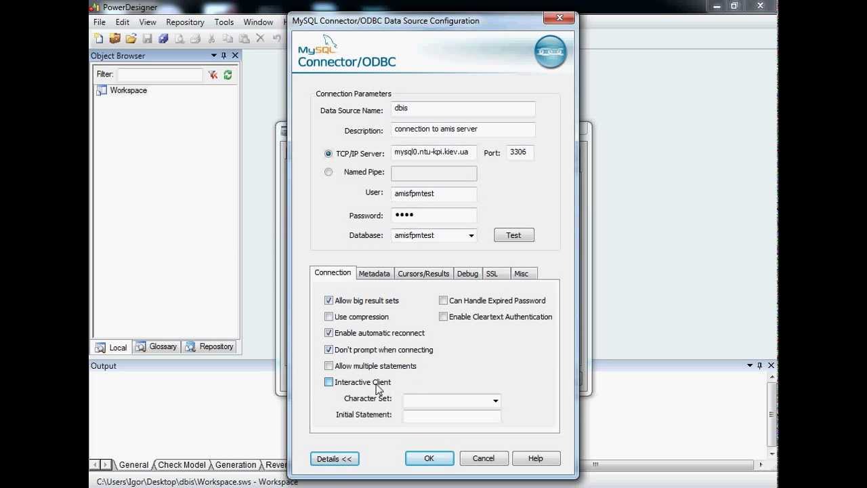Viewport: 867px width, 488px height.
Task: Click the Cancel button
Action: click(484, 459)
